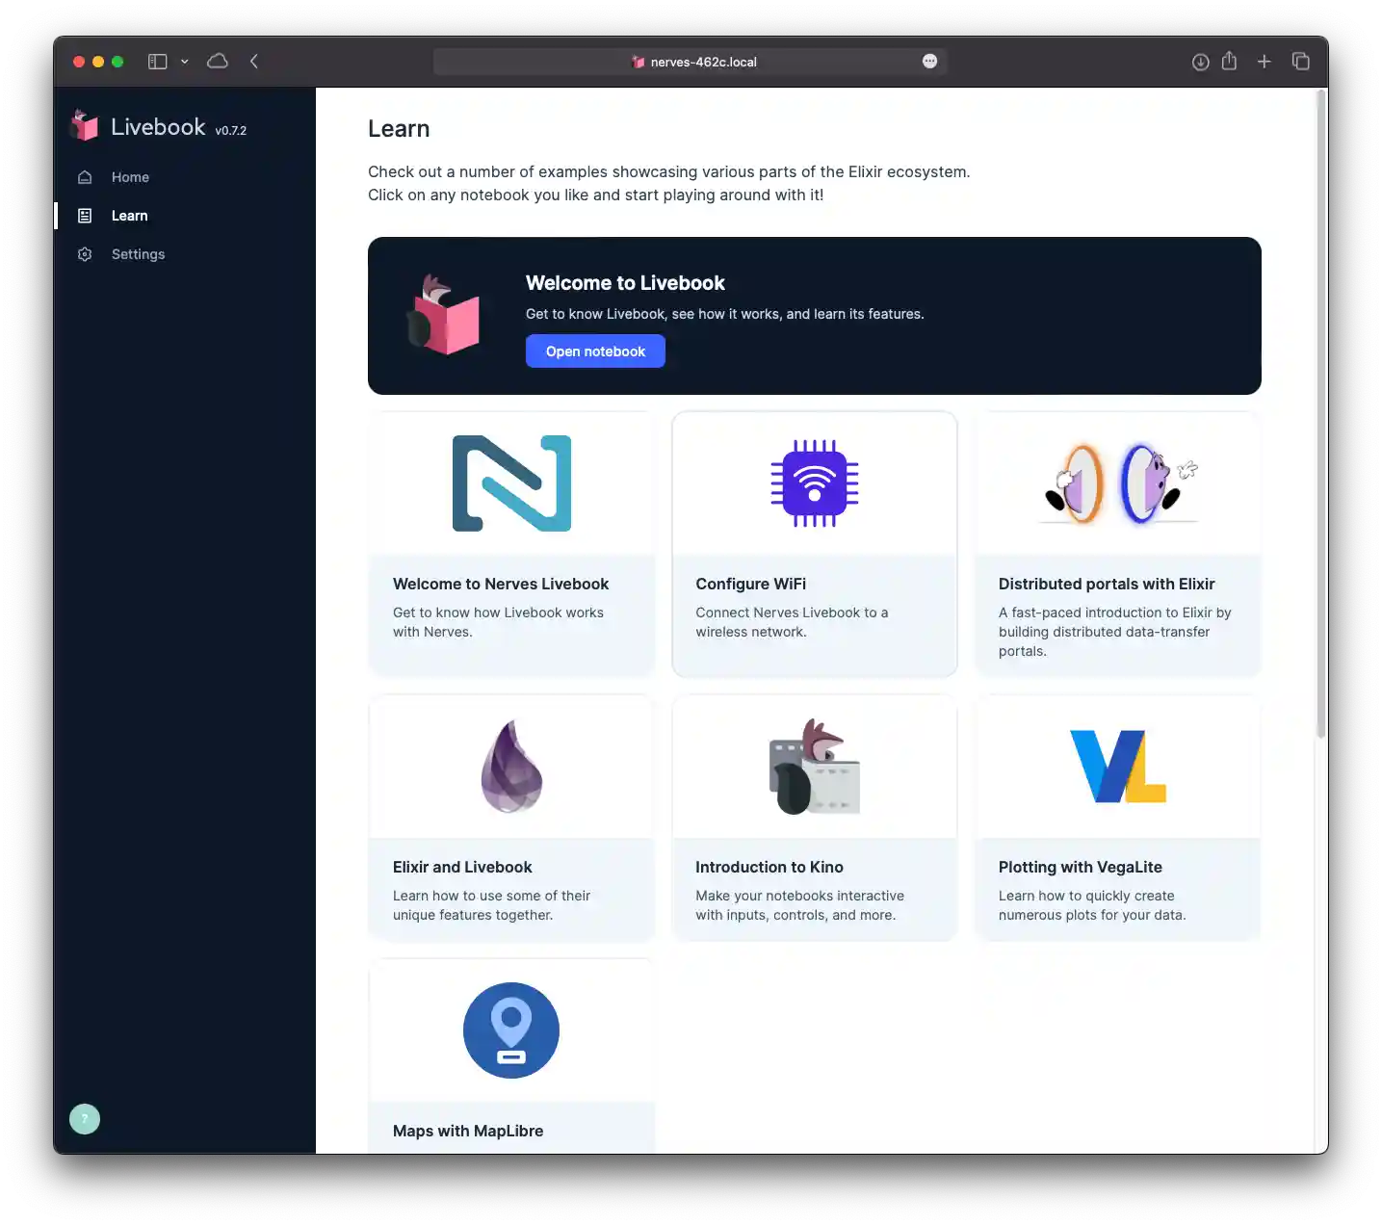Open the Configure WiFi notebook title

tap(751, 584)
